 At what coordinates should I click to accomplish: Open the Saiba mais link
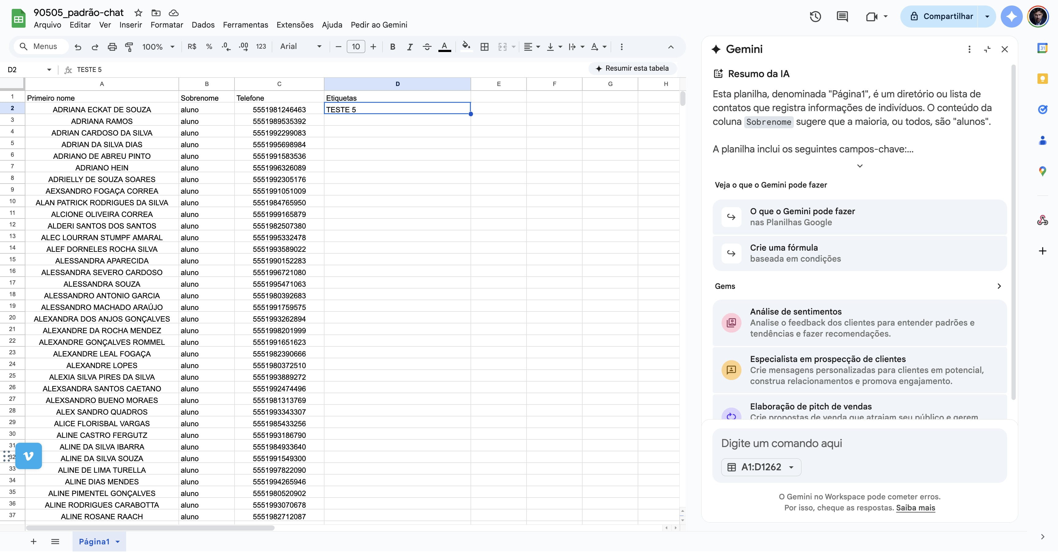[x=915, y=508]
